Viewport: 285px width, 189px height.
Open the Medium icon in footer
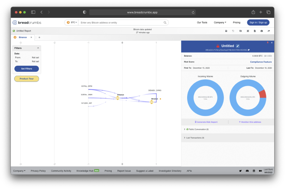(x=260, y=171)
